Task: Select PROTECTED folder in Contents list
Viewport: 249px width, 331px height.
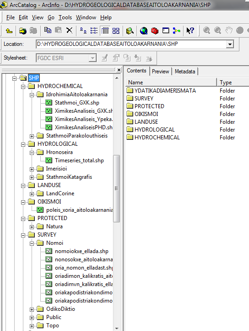Action: 149,106
